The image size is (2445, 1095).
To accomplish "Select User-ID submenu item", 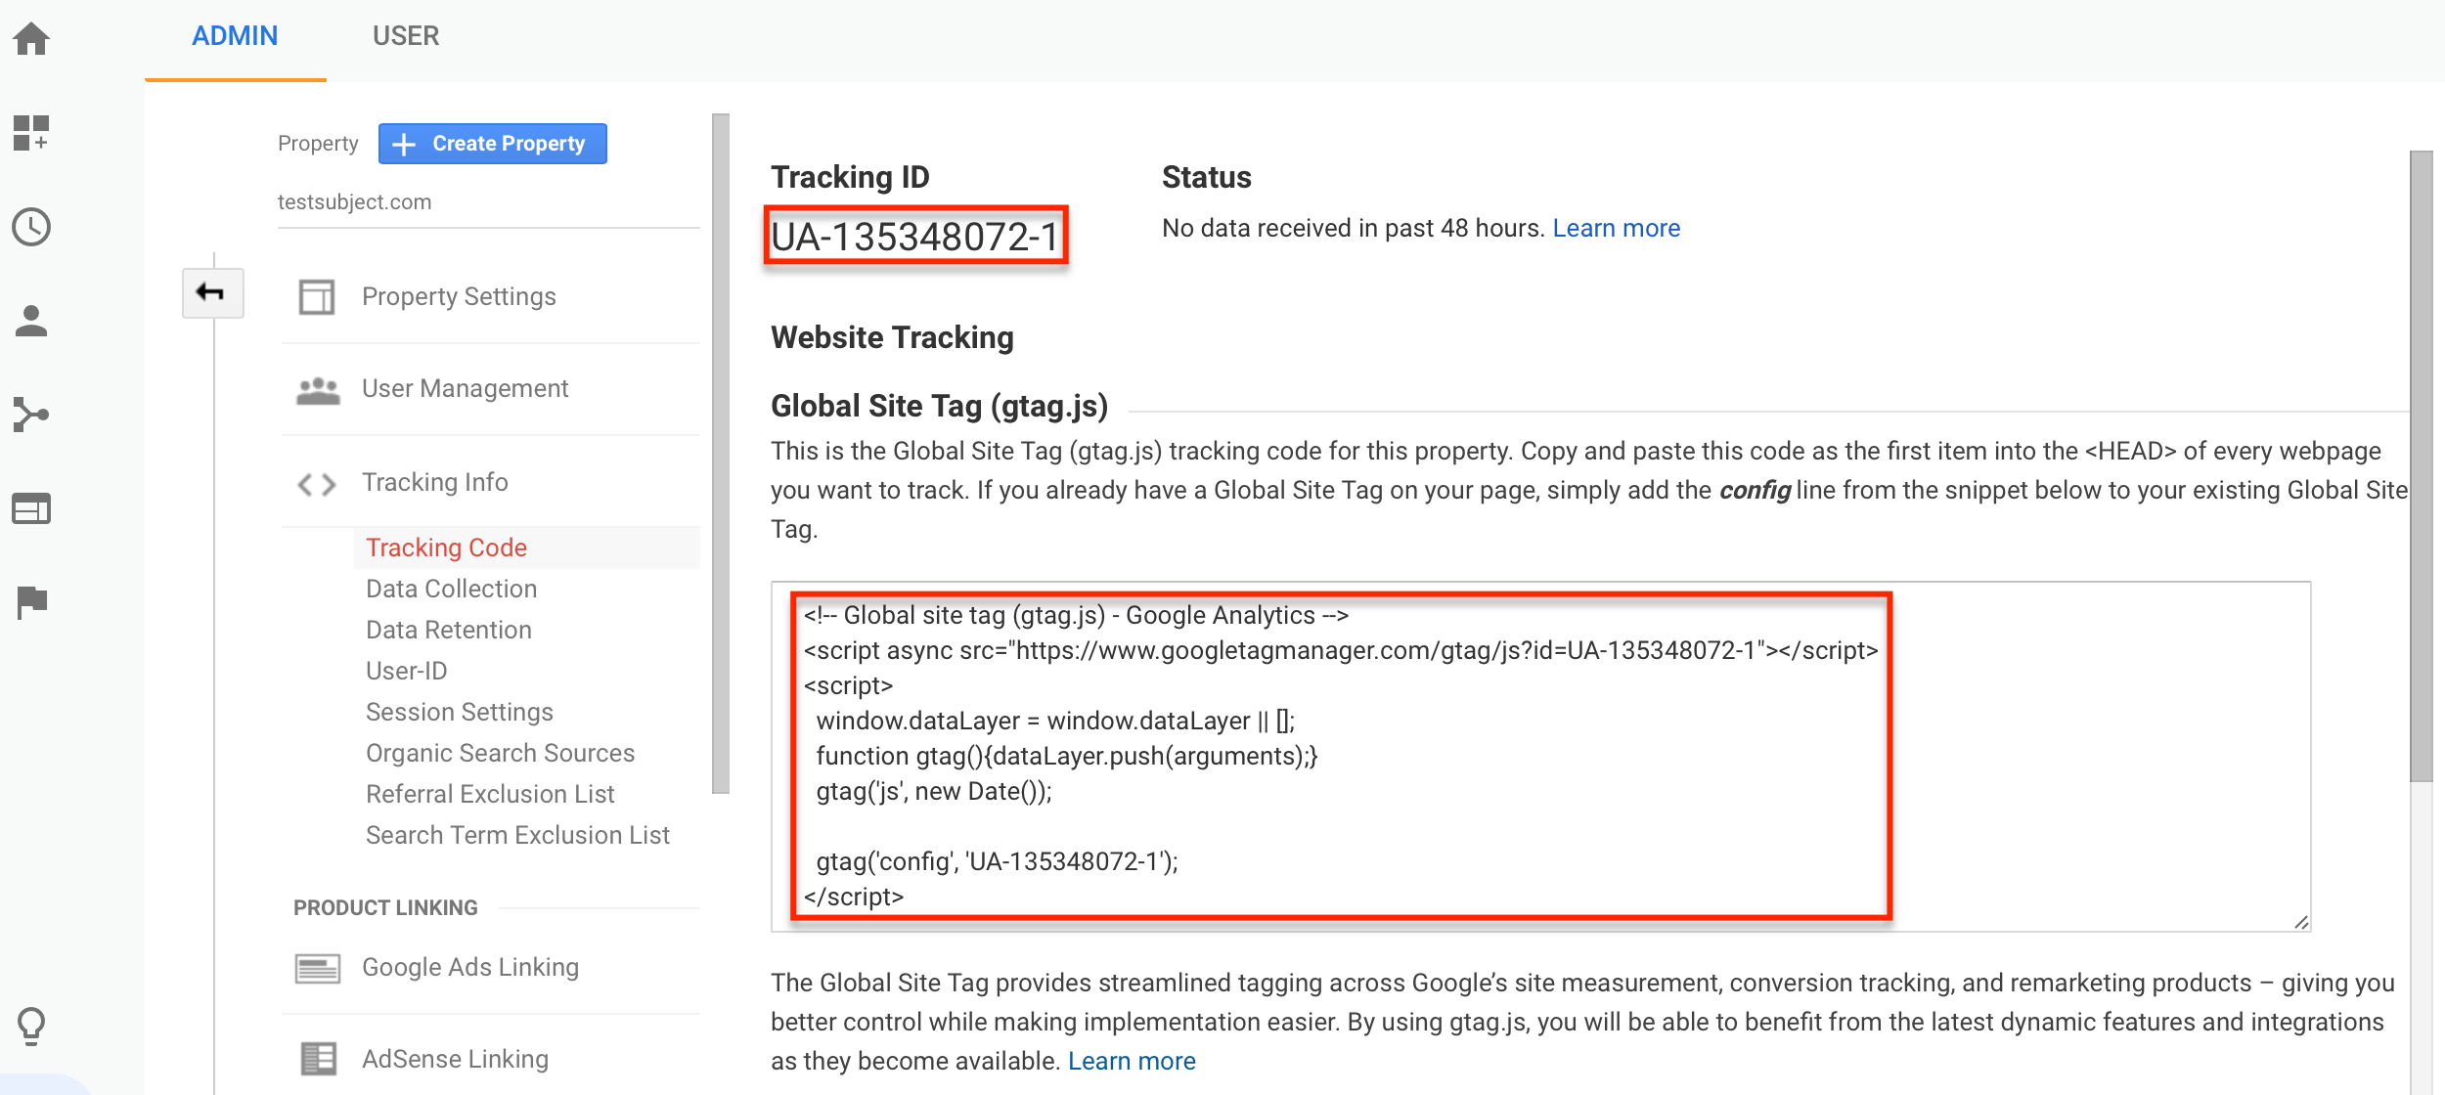I will (407, 671).
